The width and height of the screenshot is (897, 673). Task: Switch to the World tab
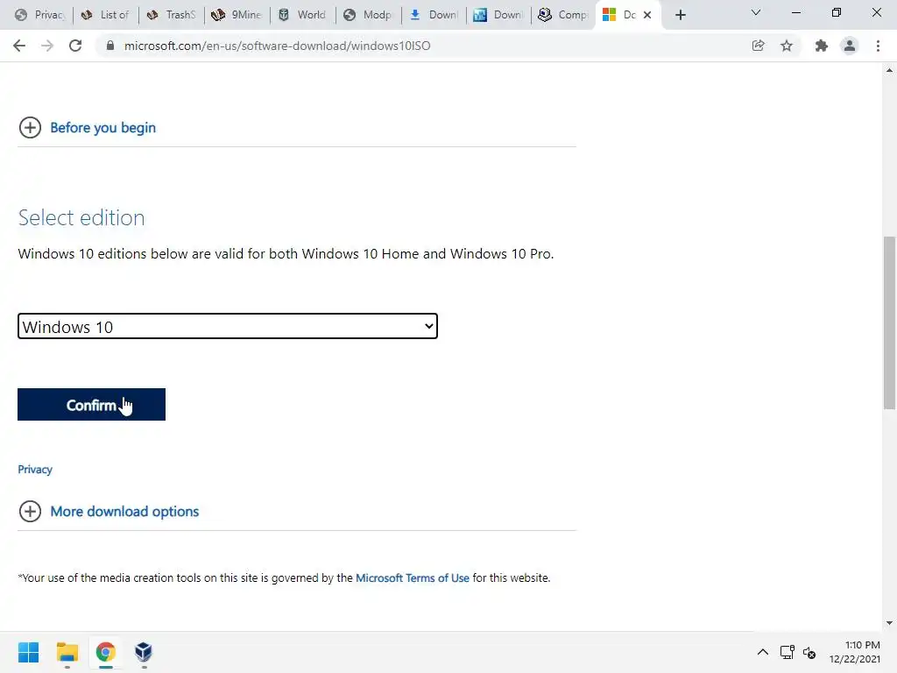tap(303, 15)
